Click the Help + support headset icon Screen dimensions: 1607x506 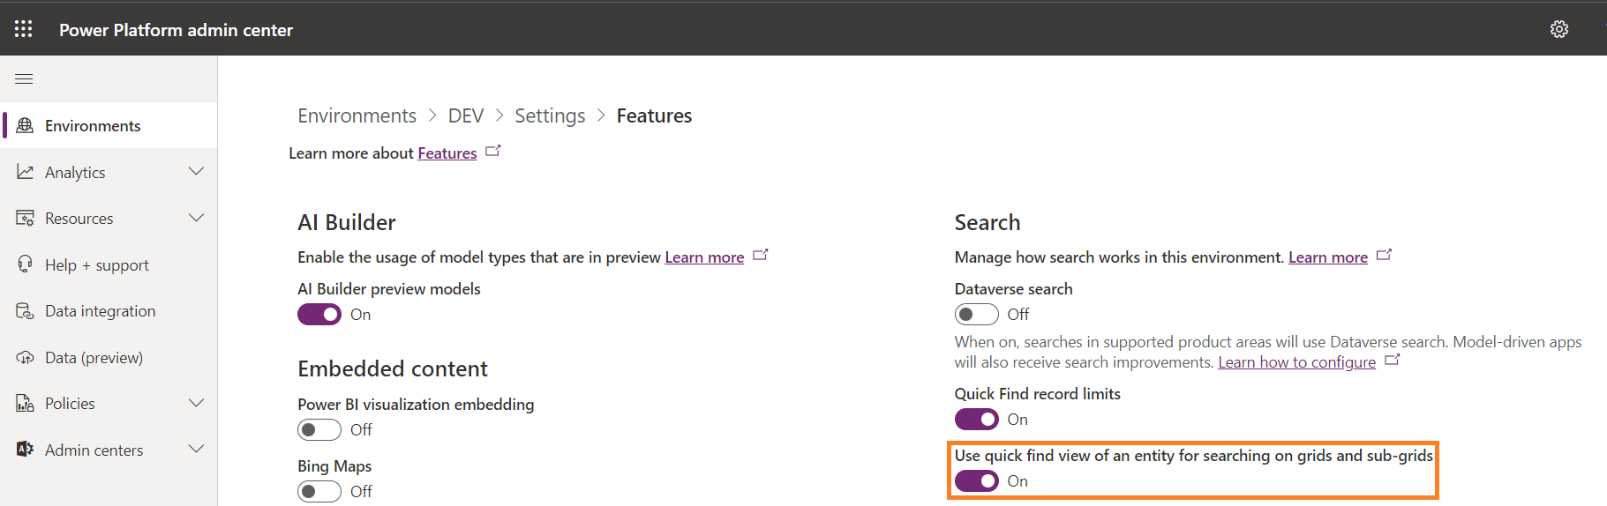pyautogui.click(x=25, y=264)
